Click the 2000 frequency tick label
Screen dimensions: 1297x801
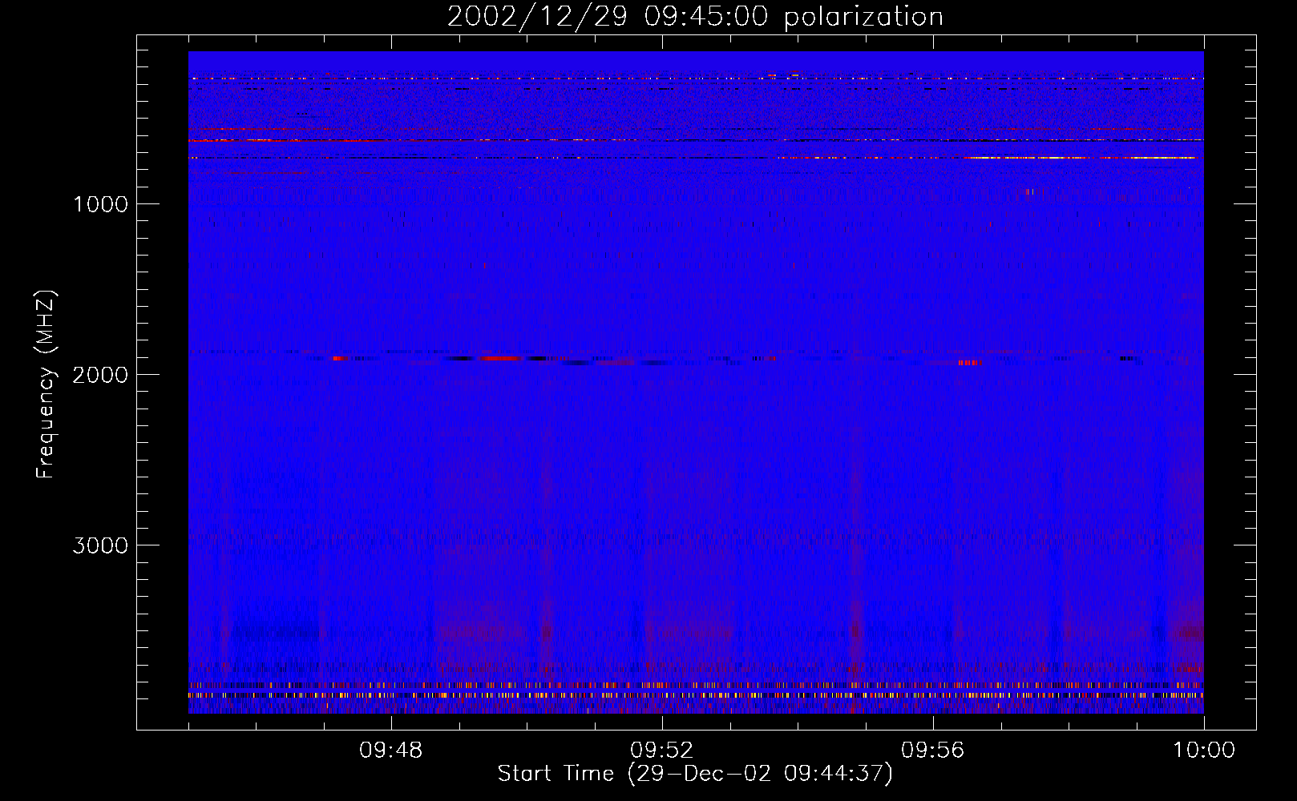(100, 375)
